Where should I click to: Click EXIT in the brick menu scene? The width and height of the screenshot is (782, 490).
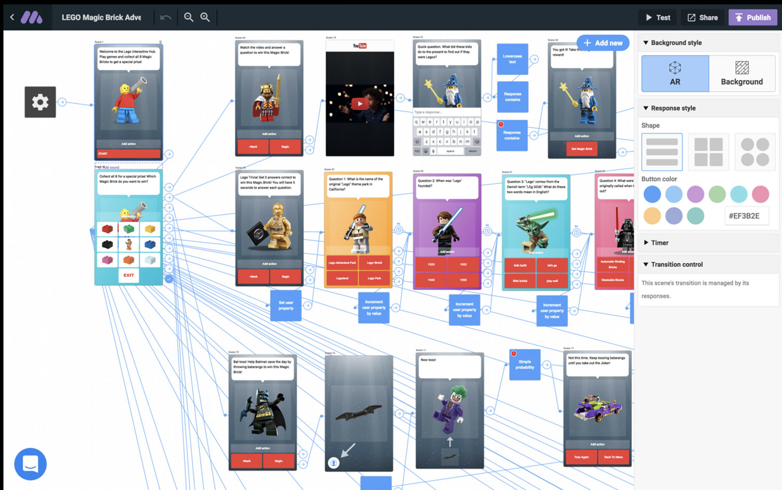point(128,275)
